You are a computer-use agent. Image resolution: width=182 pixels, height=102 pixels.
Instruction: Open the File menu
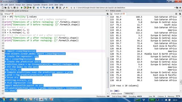coord(2,5)
